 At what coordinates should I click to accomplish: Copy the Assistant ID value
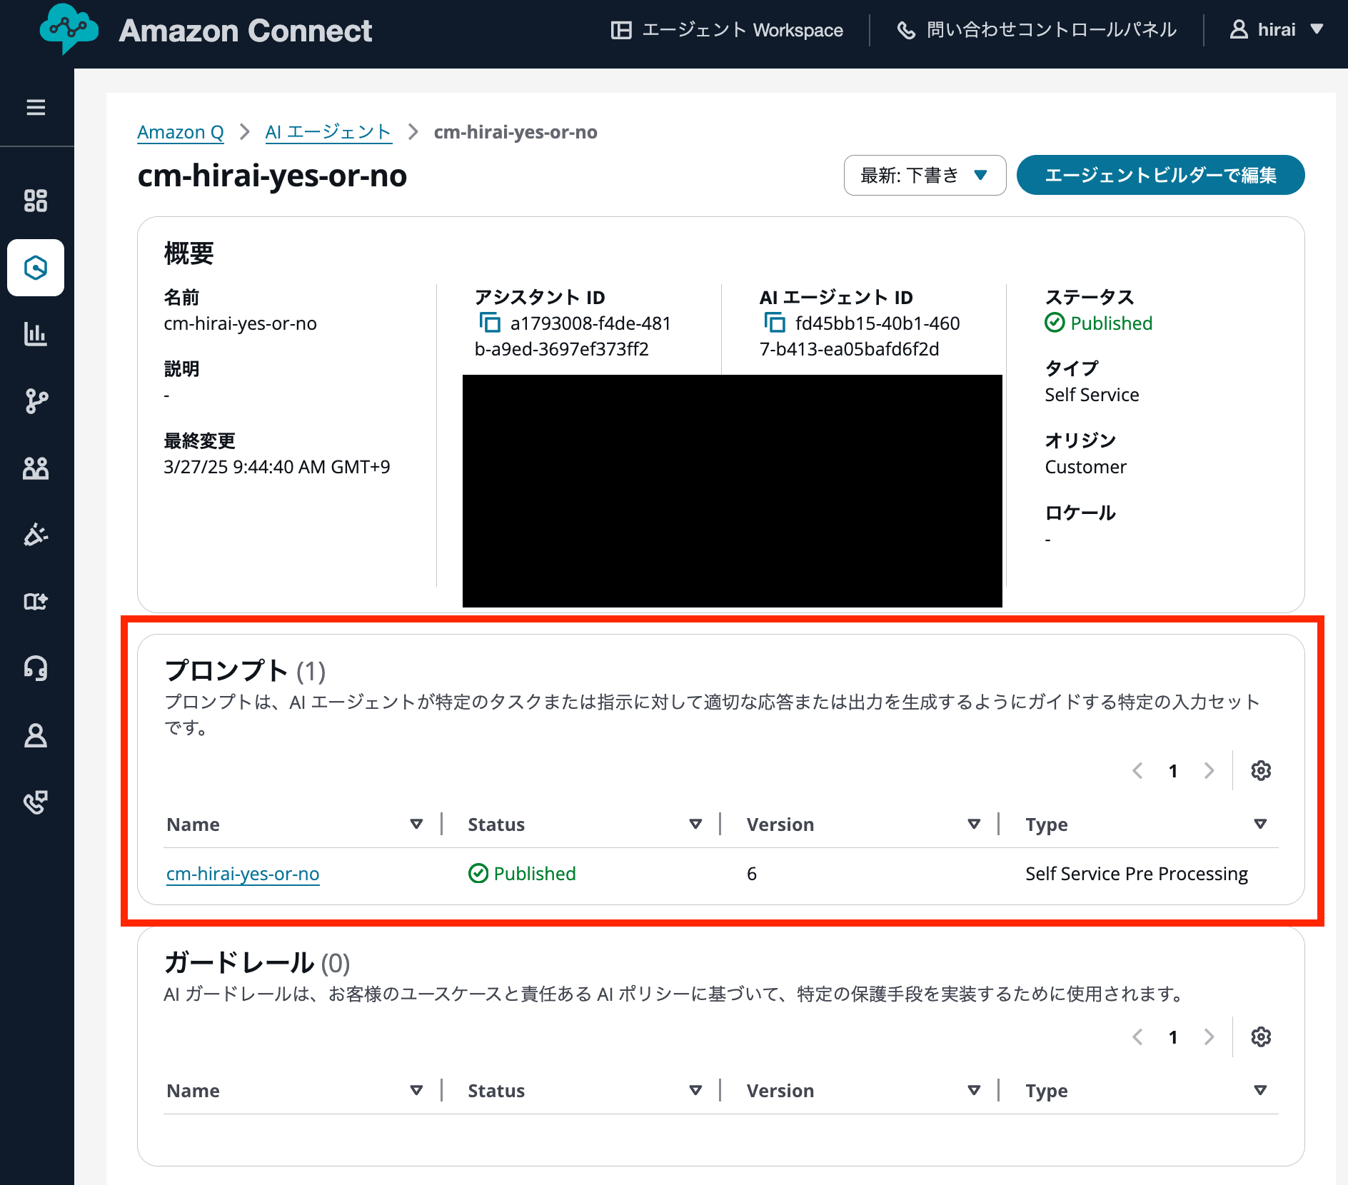[x=490, y=323]
